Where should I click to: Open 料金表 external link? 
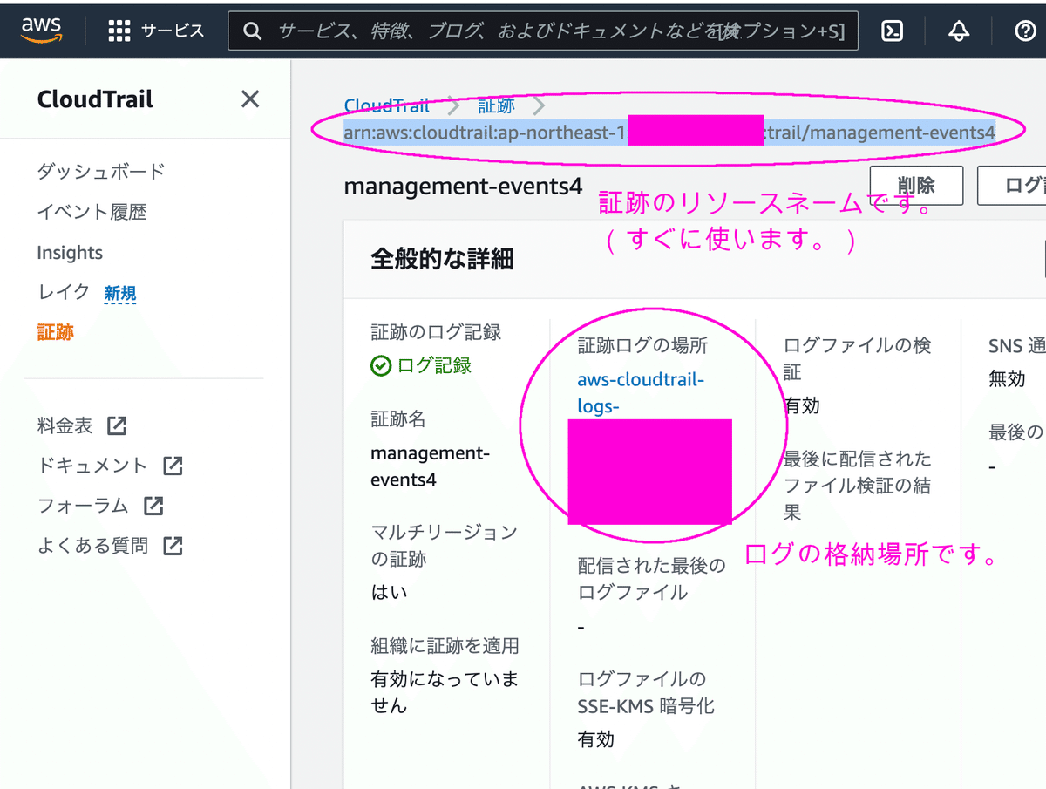[65, 425]
